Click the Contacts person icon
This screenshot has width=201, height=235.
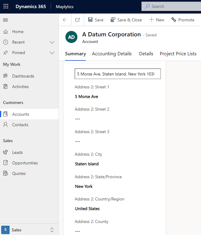pos(5,124)
